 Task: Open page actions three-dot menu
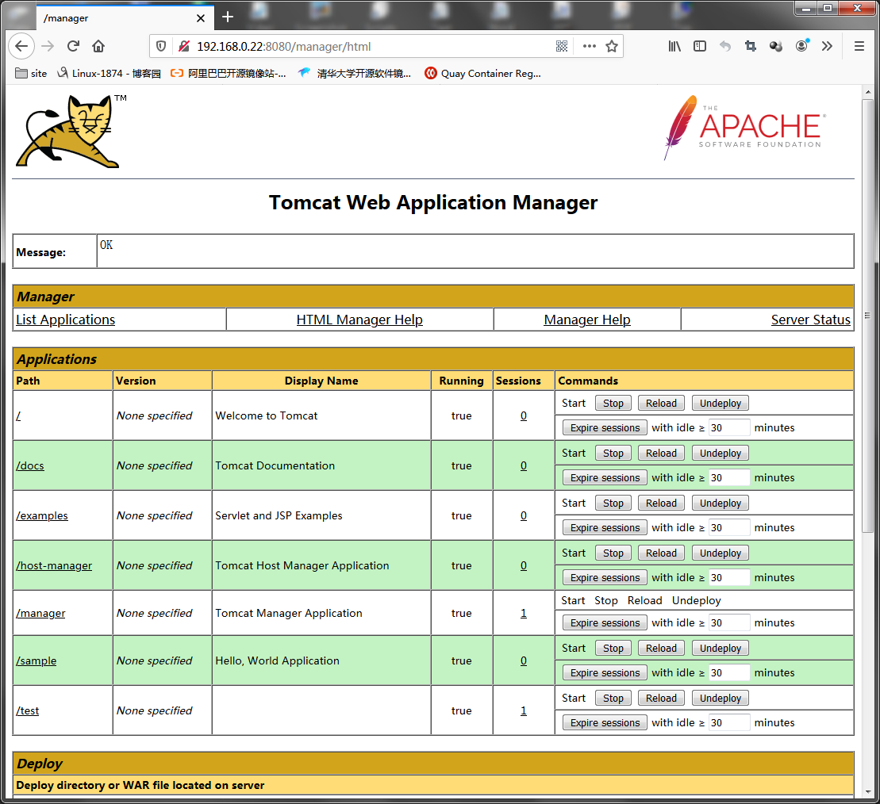(590, 47)
